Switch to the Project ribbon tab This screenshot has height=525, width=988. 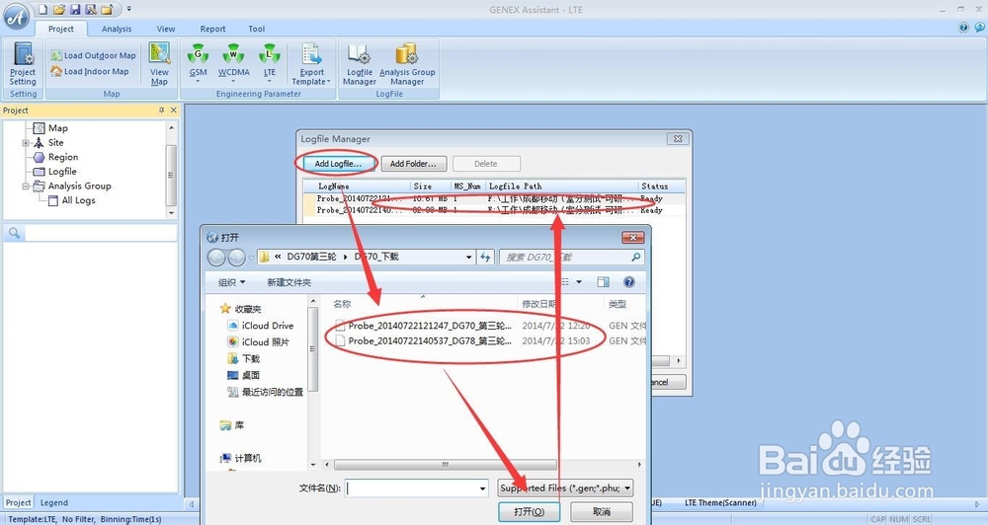click(61, 29)
